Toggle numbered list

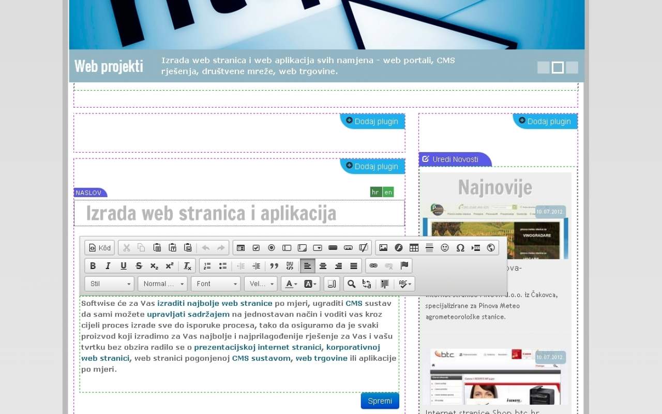coord(207,266)
